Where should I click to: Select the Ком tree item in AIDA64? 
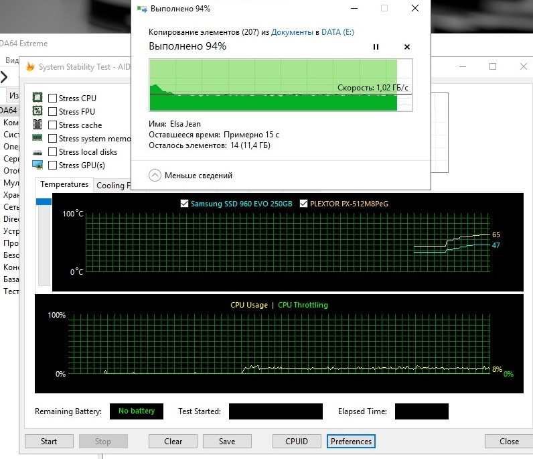click(11, 123)
